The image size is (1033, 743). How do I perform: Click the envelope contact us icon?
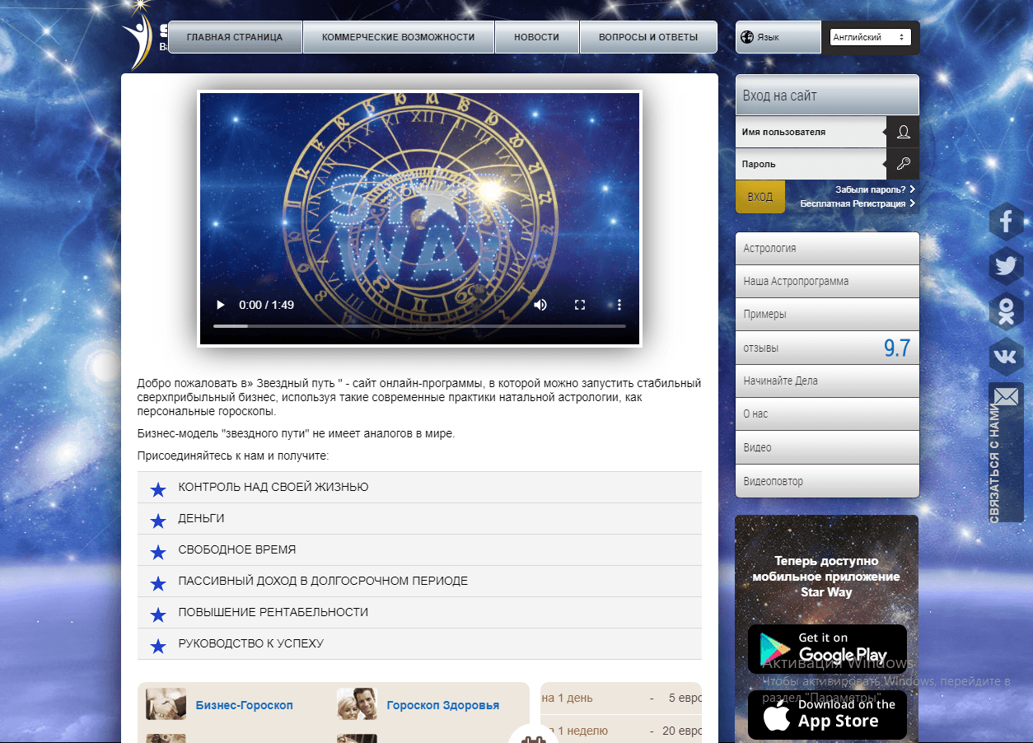coord(1006,397)
